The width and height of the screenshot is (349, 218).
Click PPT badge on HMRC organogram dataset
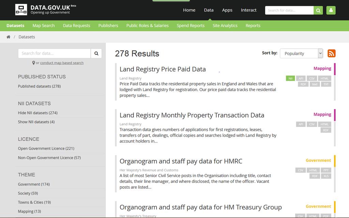pos(326,170)
